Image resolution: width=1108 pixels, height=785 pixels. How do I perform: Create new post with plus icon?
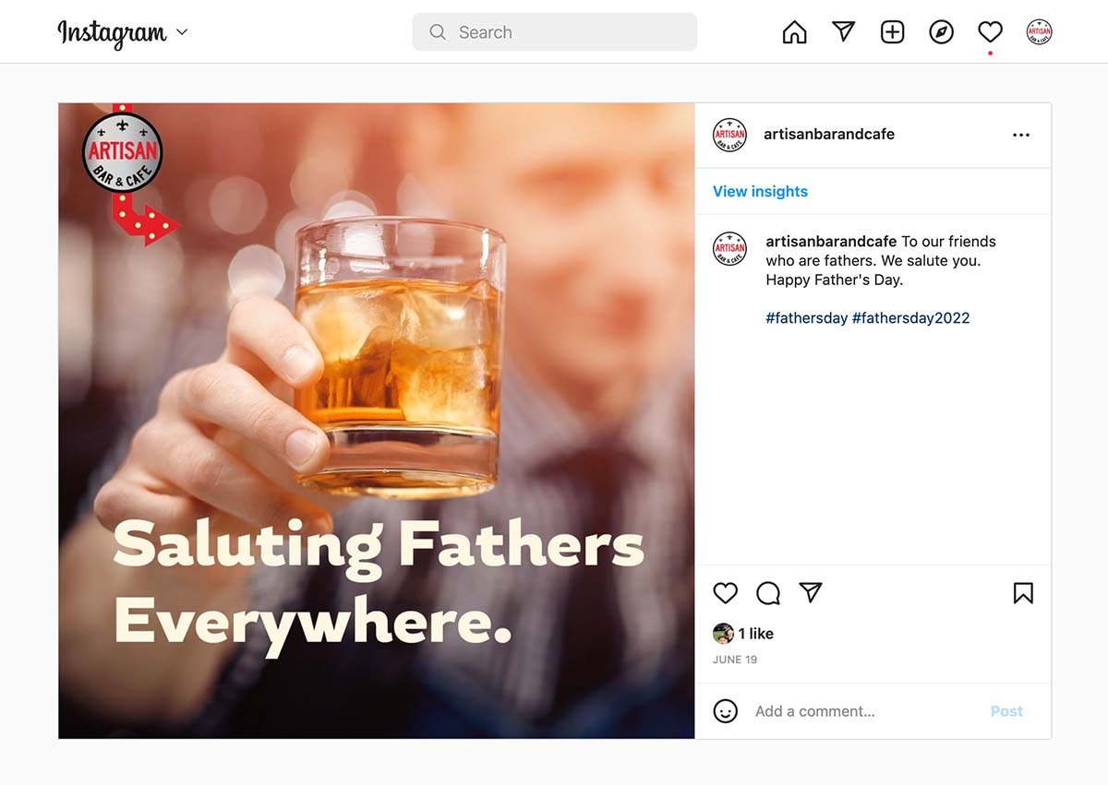click(x=892, y=32)
